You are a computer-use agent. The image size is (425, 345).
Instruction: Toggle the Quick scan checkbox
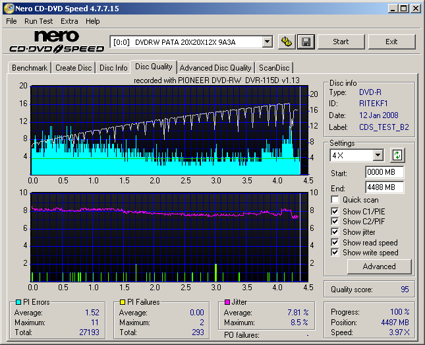coord(335,200)
